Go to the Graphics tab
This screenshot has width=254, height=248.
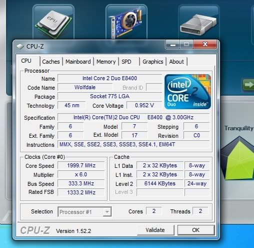click(x=153, y=62)
